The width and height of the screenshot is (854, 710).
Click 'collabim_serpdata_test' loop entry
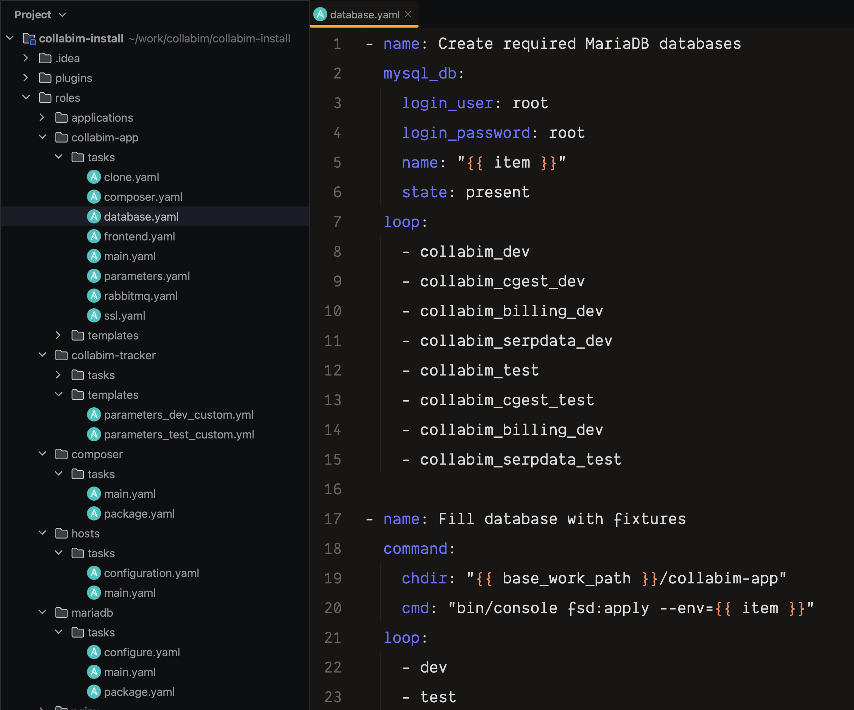click(x=521, y=460)
